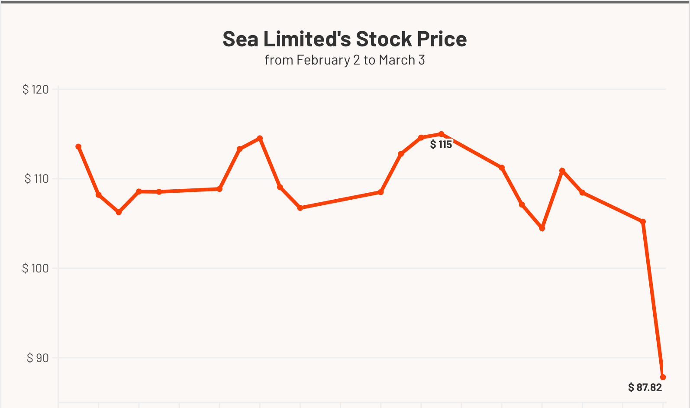Click the subtitle 'from February 2 to March 3'
The height and width of the screenshot is (408, 690).
[x=345, y=60]
